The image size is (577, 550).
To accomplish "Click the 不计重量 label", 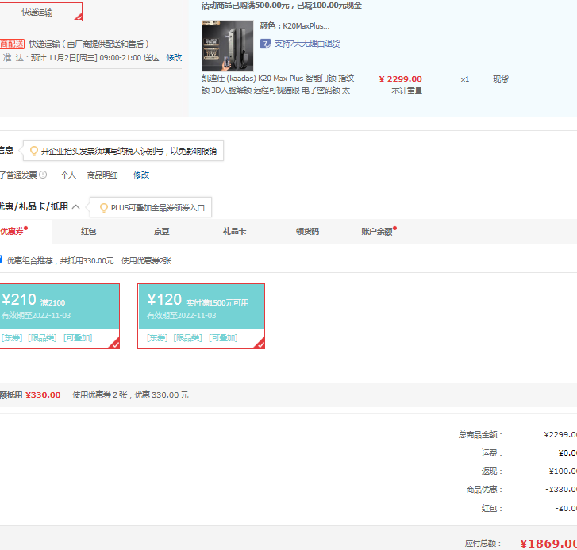I will (407, 90).
